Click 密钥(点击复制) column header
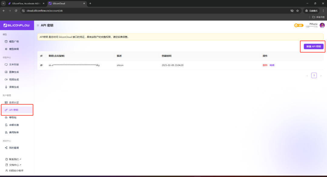 tap(57, 56)
